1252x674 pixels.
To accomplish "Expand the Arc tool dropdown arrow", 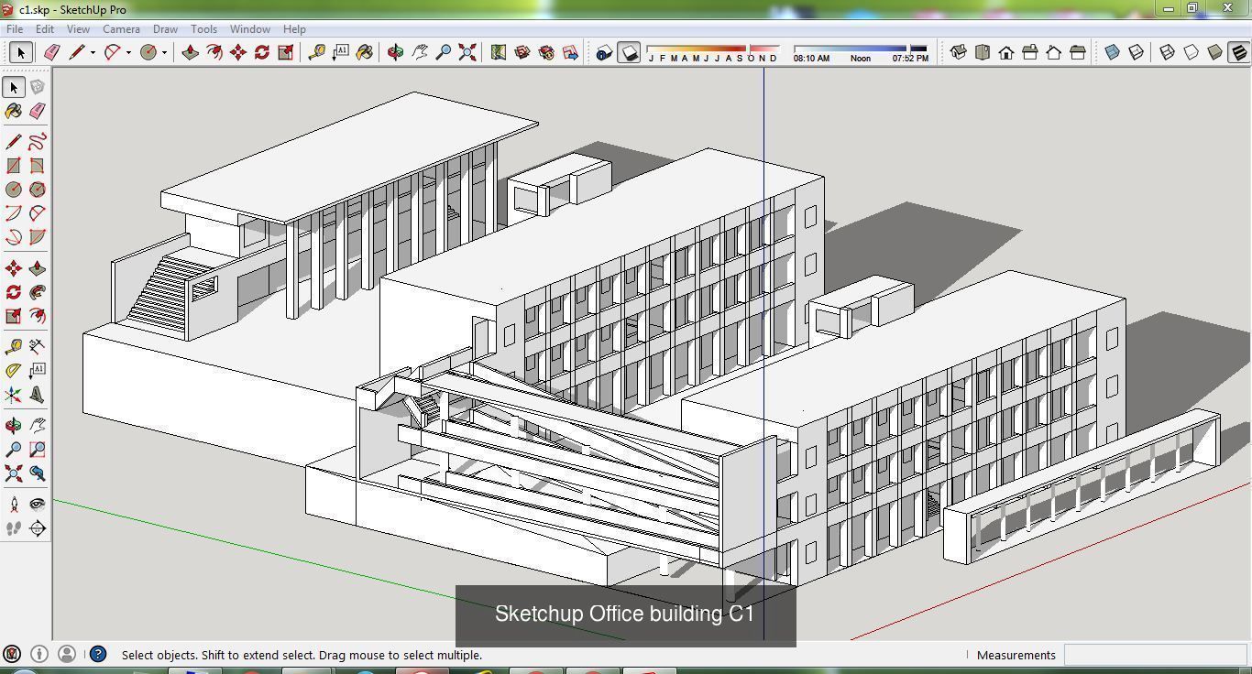I will tap(128, 52).
